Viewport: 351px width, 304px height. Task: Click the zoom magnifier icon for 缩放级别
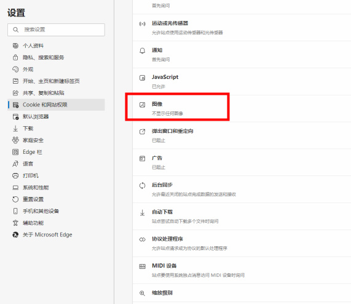point(143,294)
